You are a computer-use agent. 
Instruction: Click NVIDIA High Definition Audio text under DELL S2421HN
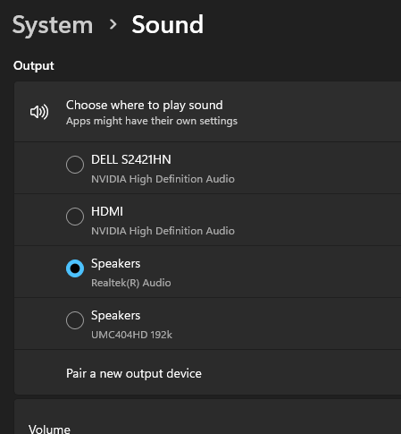(x=163, y=179)
